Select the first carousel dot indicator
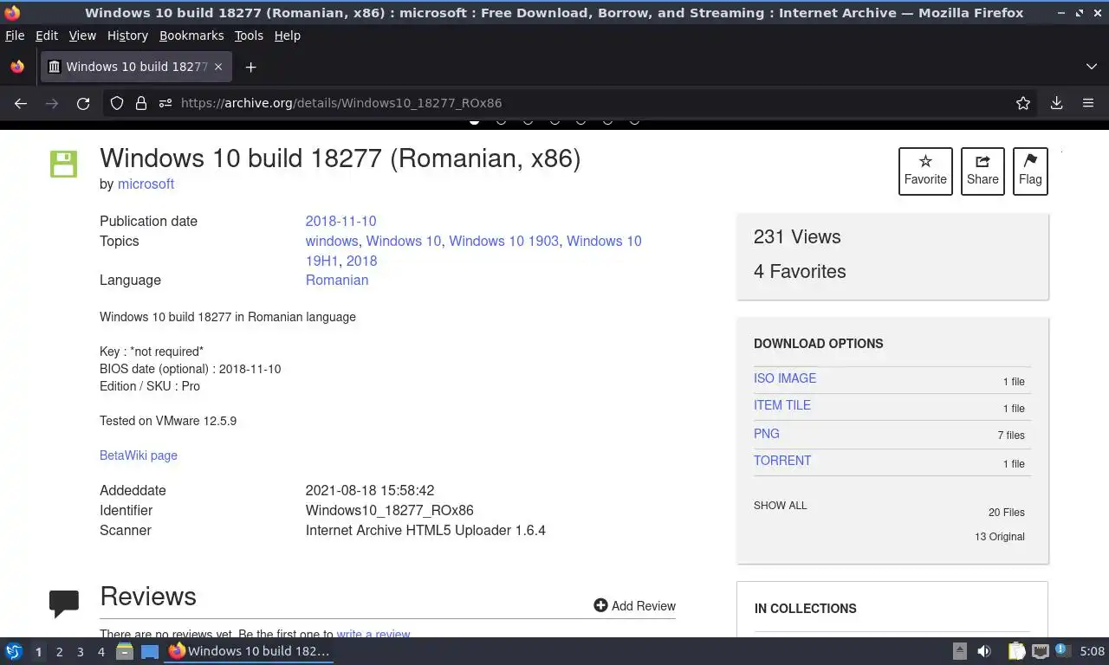The height and width of the screenshot is (665, 1109). click(x=474, y=120)
